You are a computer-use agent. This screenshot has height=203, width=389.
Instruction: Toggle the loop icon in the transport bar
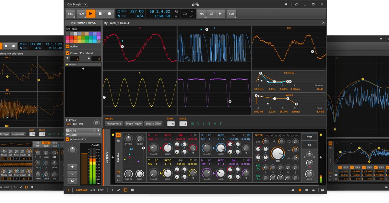click(x=185, y=13)
